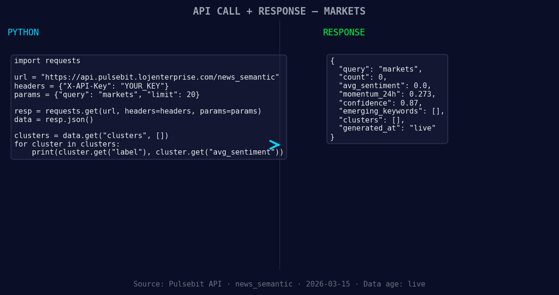Click the Data age: live indicator
This screenshot has width=559, height=295.
395,284
